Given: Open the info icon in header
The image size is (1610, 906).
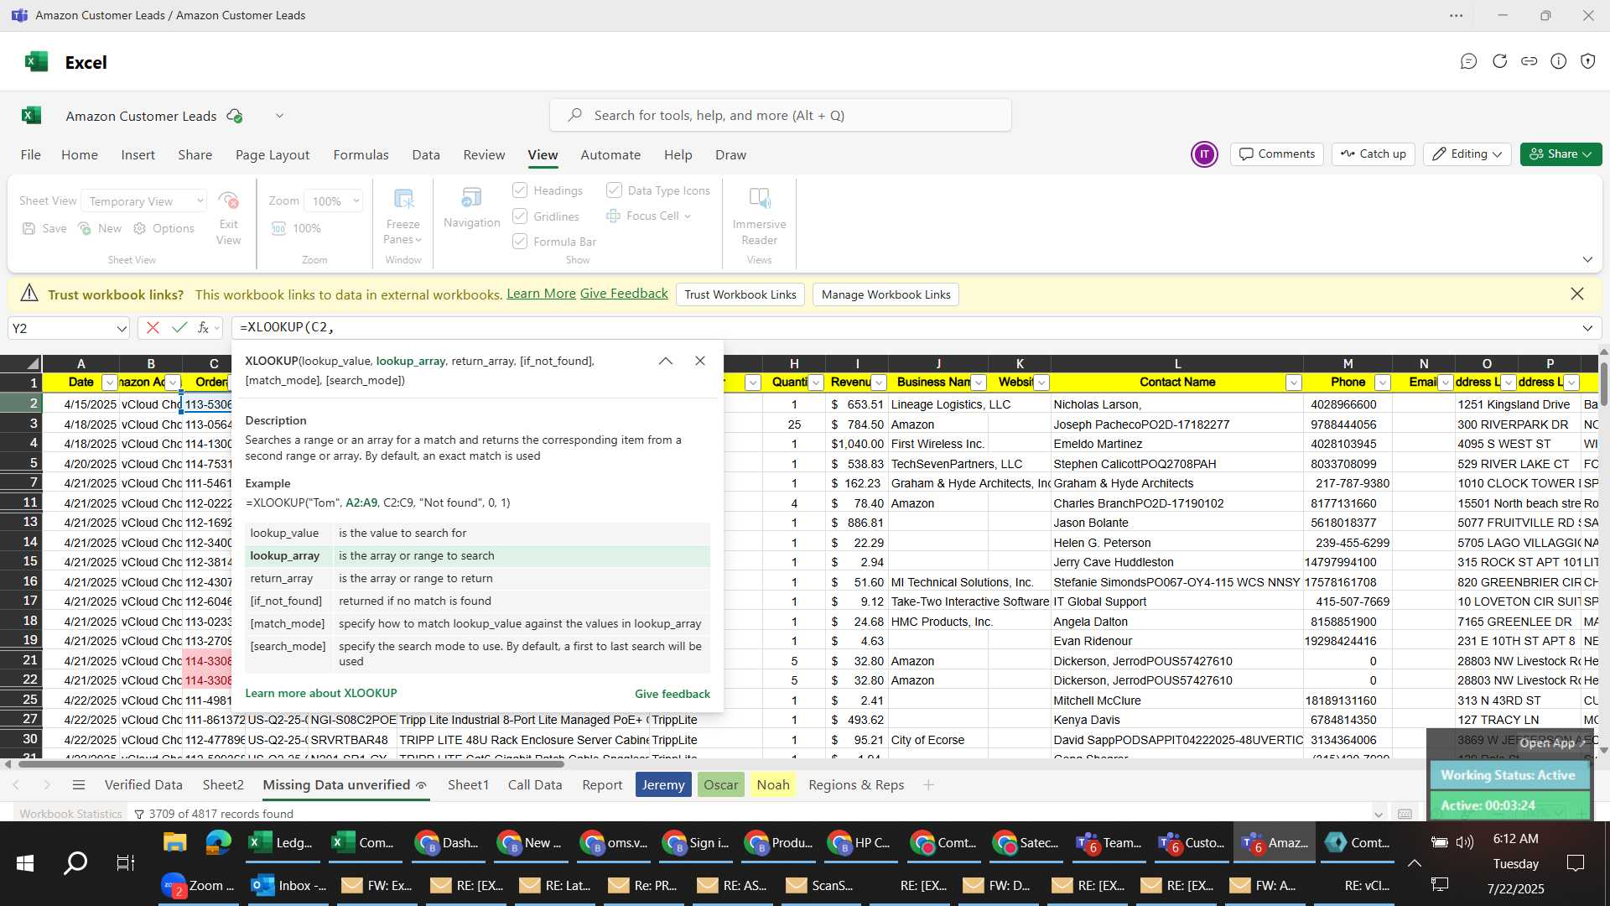Looking at the screenshot, I should click(x=1558, y=61).
